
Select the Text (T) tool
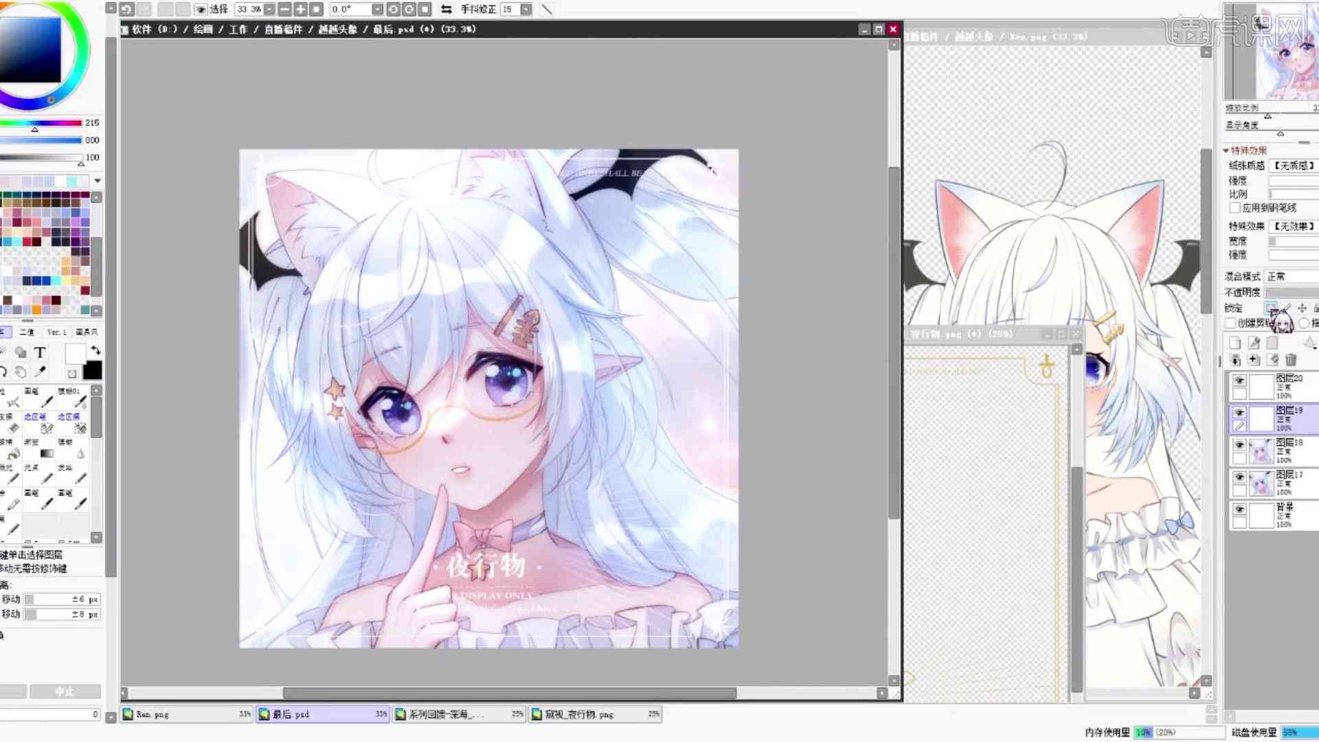40,353
